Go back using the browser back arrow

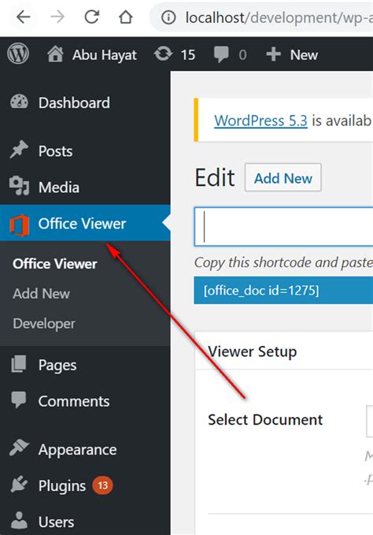24,17
